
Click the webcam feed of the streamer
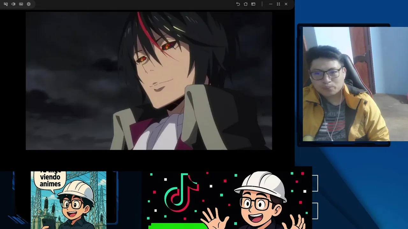(x=355, y=84)
